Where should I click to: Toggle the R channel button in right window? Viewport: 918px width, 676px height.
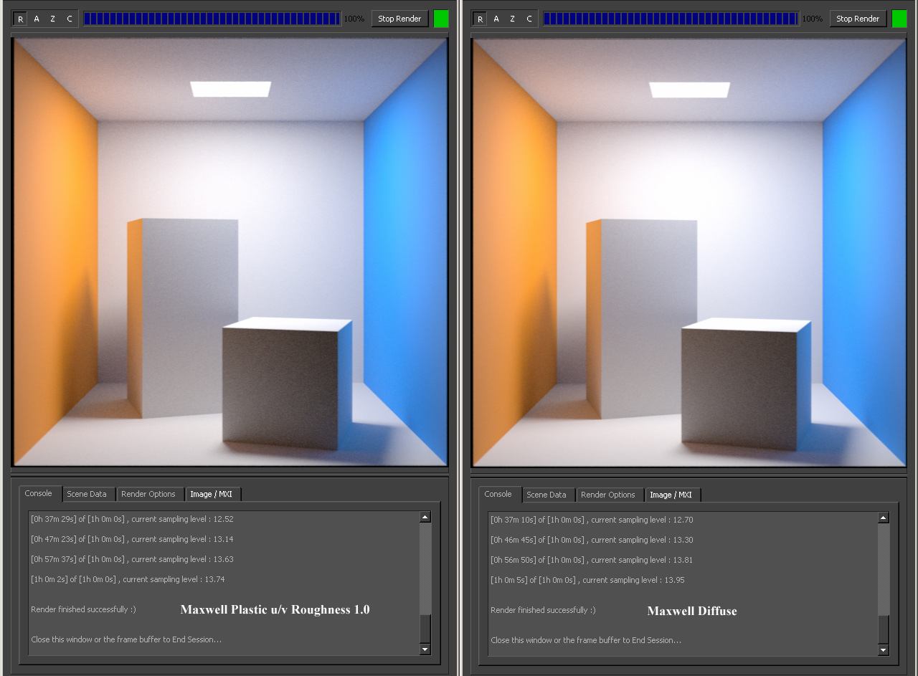(x=480, y=19)
